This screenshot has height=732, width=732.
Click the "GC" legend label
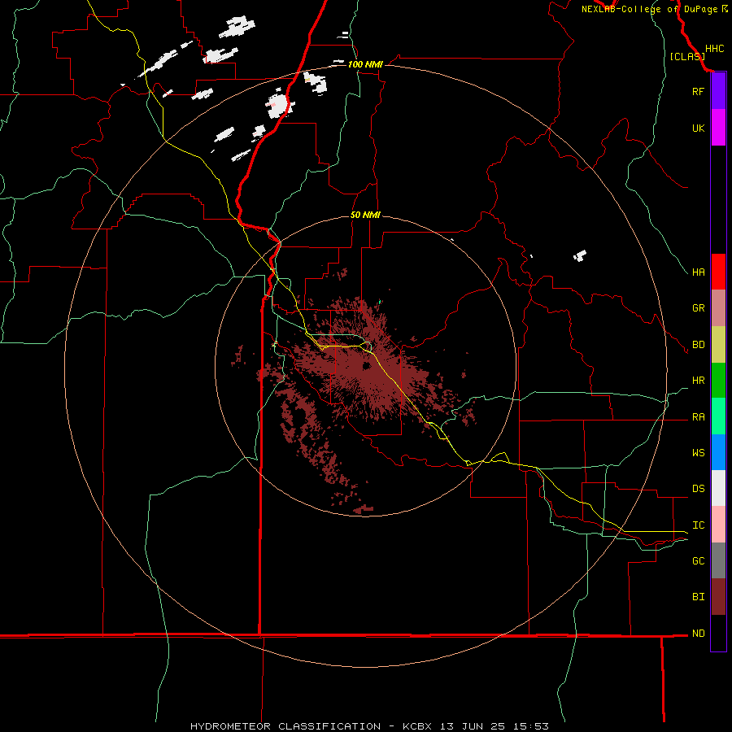pyautogui.click(x=698, y=561)
